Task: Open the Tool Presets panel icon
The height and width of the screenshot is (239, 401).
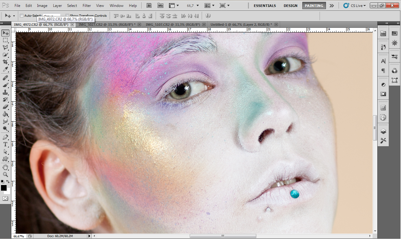Action: pyautogui.click(x=383, y=140)
